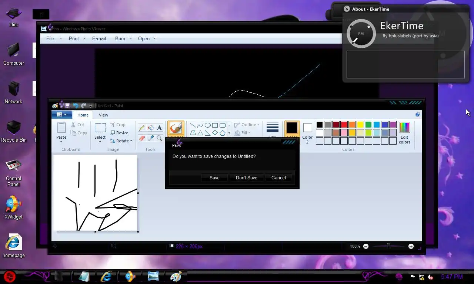
Task: Open Burn menu in Windows Photo Viewer
Action: coord(123,38)
